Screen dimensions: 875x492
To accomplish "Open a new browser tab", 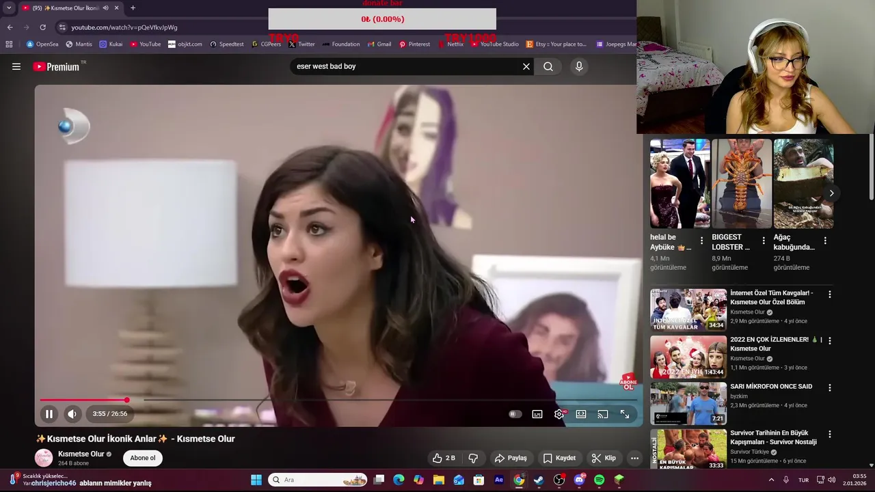I will click(133, 8).
